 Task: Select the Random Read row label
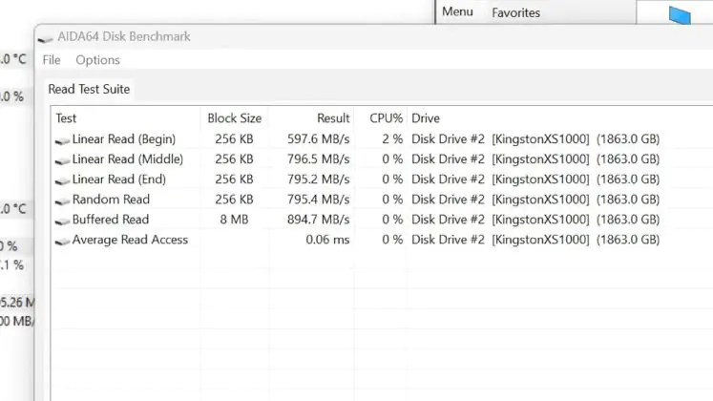(111, 200)
